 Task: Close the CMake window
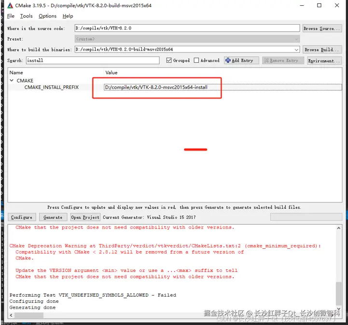click(337, 5)
